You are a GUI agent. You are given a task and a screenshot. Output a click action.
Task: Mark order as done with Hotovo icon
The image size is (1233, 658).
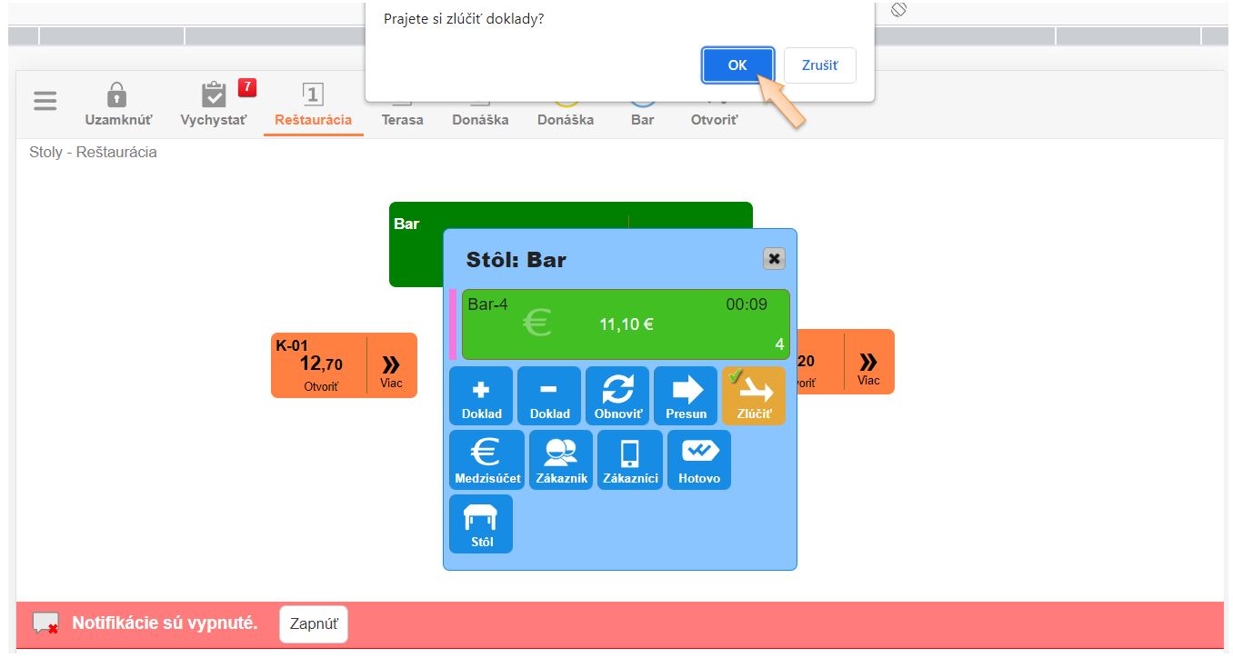699,460
